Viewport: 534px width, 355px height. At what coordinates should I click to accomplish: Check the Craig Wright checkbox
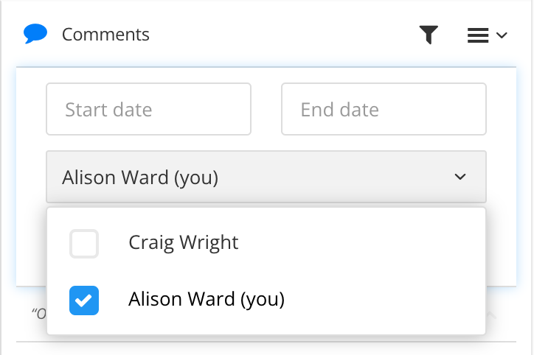[84, 243]
